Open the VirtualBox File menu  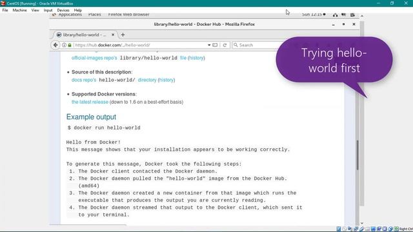pyautogui.click(x=5, y=10)
